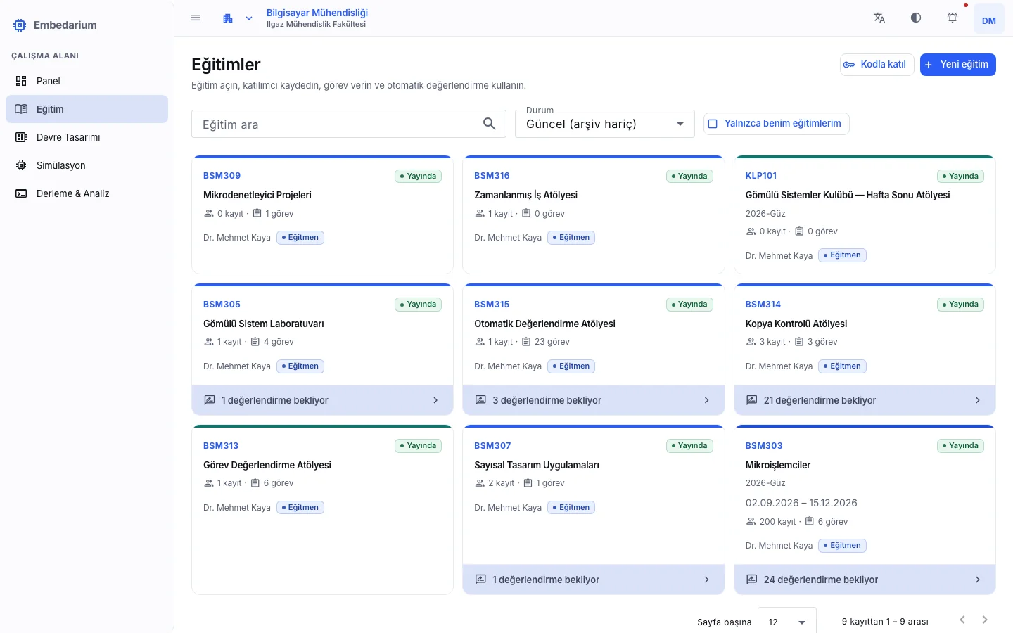Open the notifications bell icon

953,18
